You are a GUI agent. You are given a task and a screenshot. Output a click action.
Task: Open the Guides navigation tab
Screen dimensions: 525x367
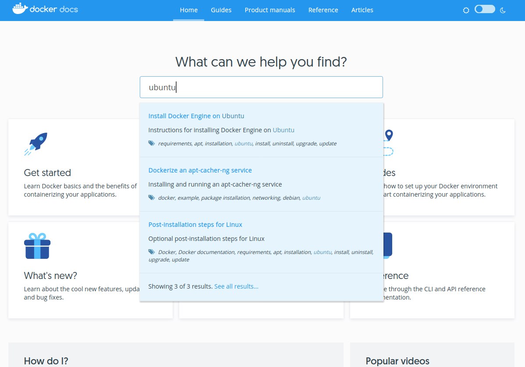(x=221, y=10)
